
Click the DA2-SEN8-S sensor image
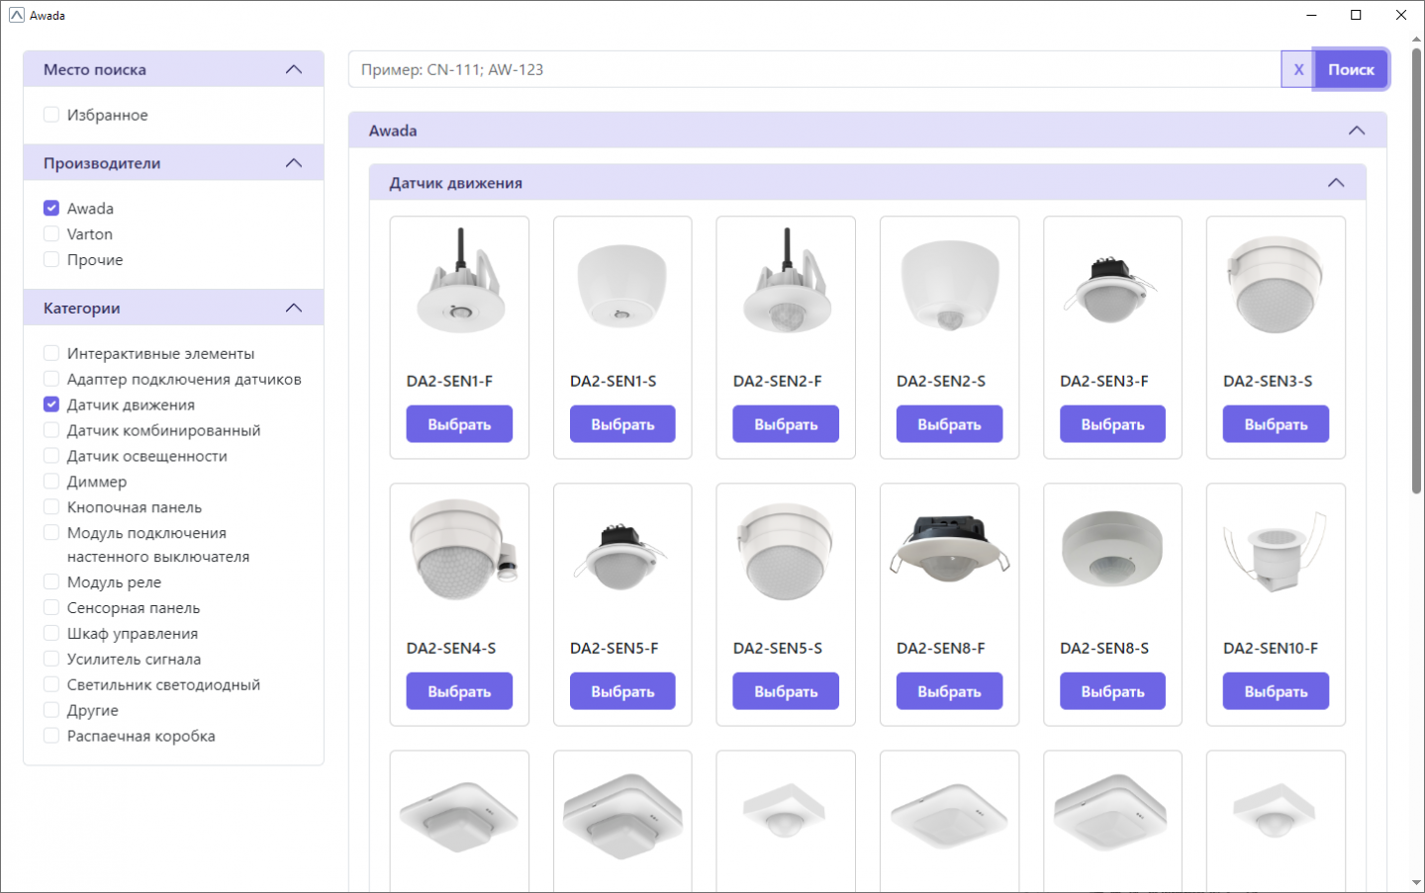[1111, 550]
